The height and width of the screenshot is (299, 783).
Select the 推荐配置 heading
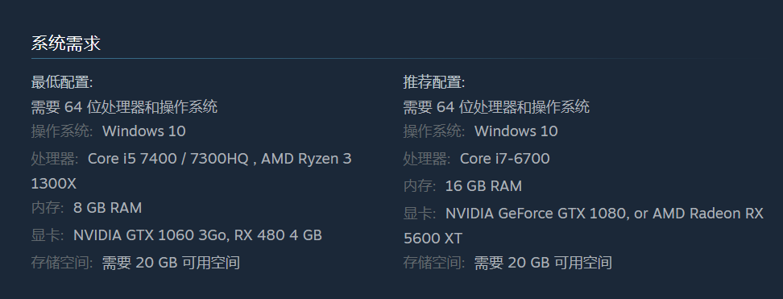tap(434, 82)
